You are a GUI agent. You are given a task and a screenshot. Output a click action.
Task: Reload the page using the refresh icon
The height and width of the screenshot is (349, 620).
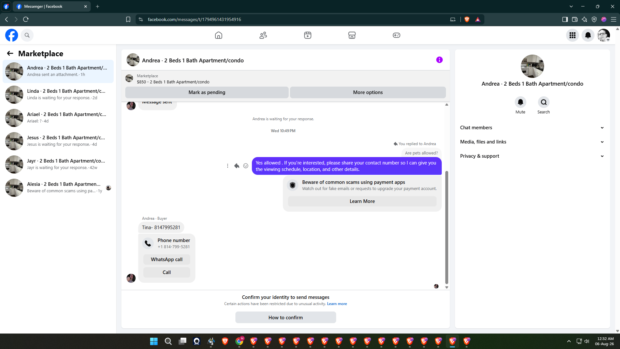coord(26,19)
